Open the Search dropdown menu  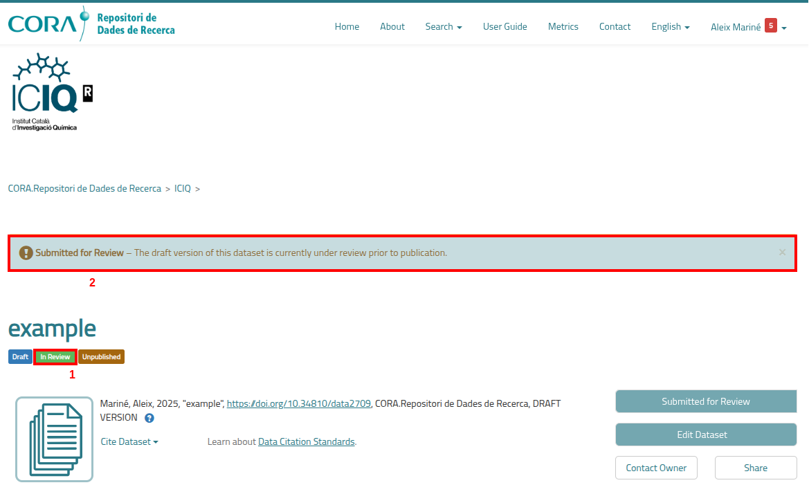[443, 27]
